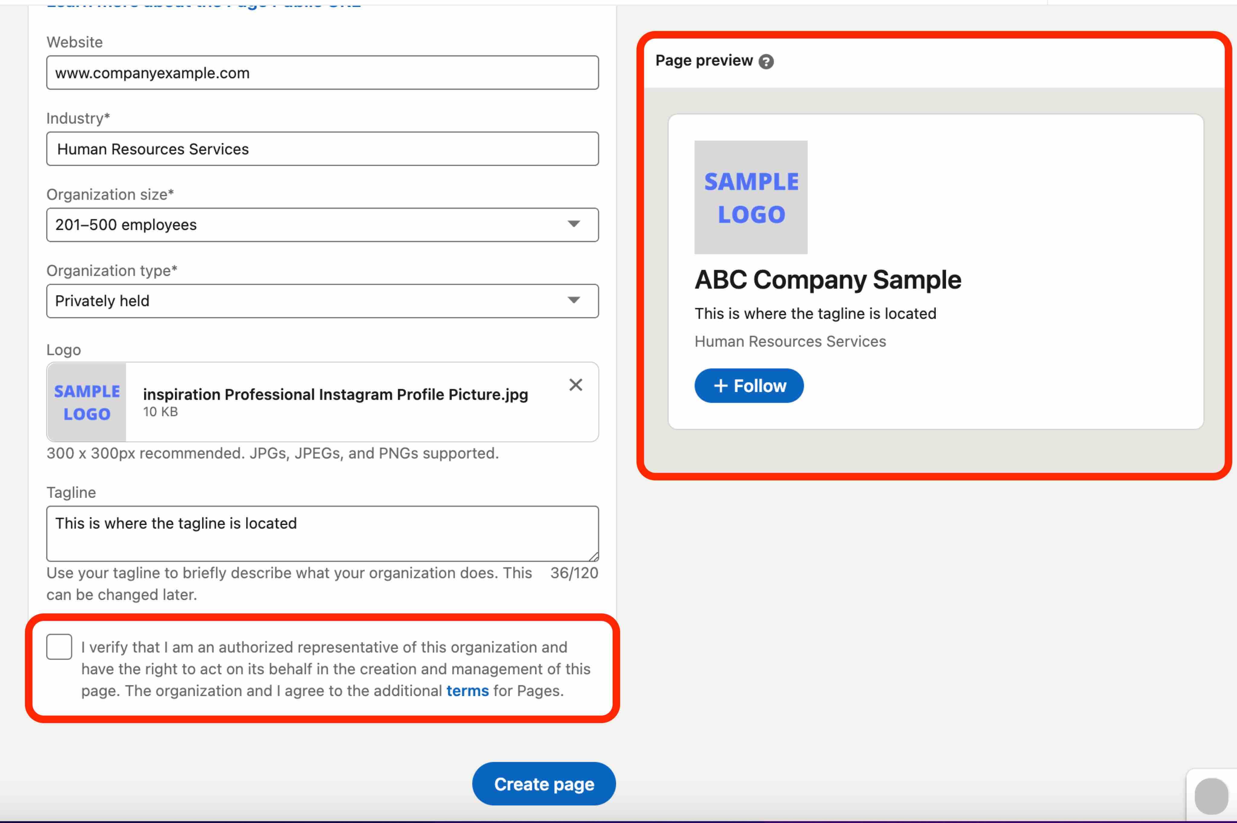Click Follow in the page preview
This screenshot has height=823, width=1237.
[x=749, y=386]
